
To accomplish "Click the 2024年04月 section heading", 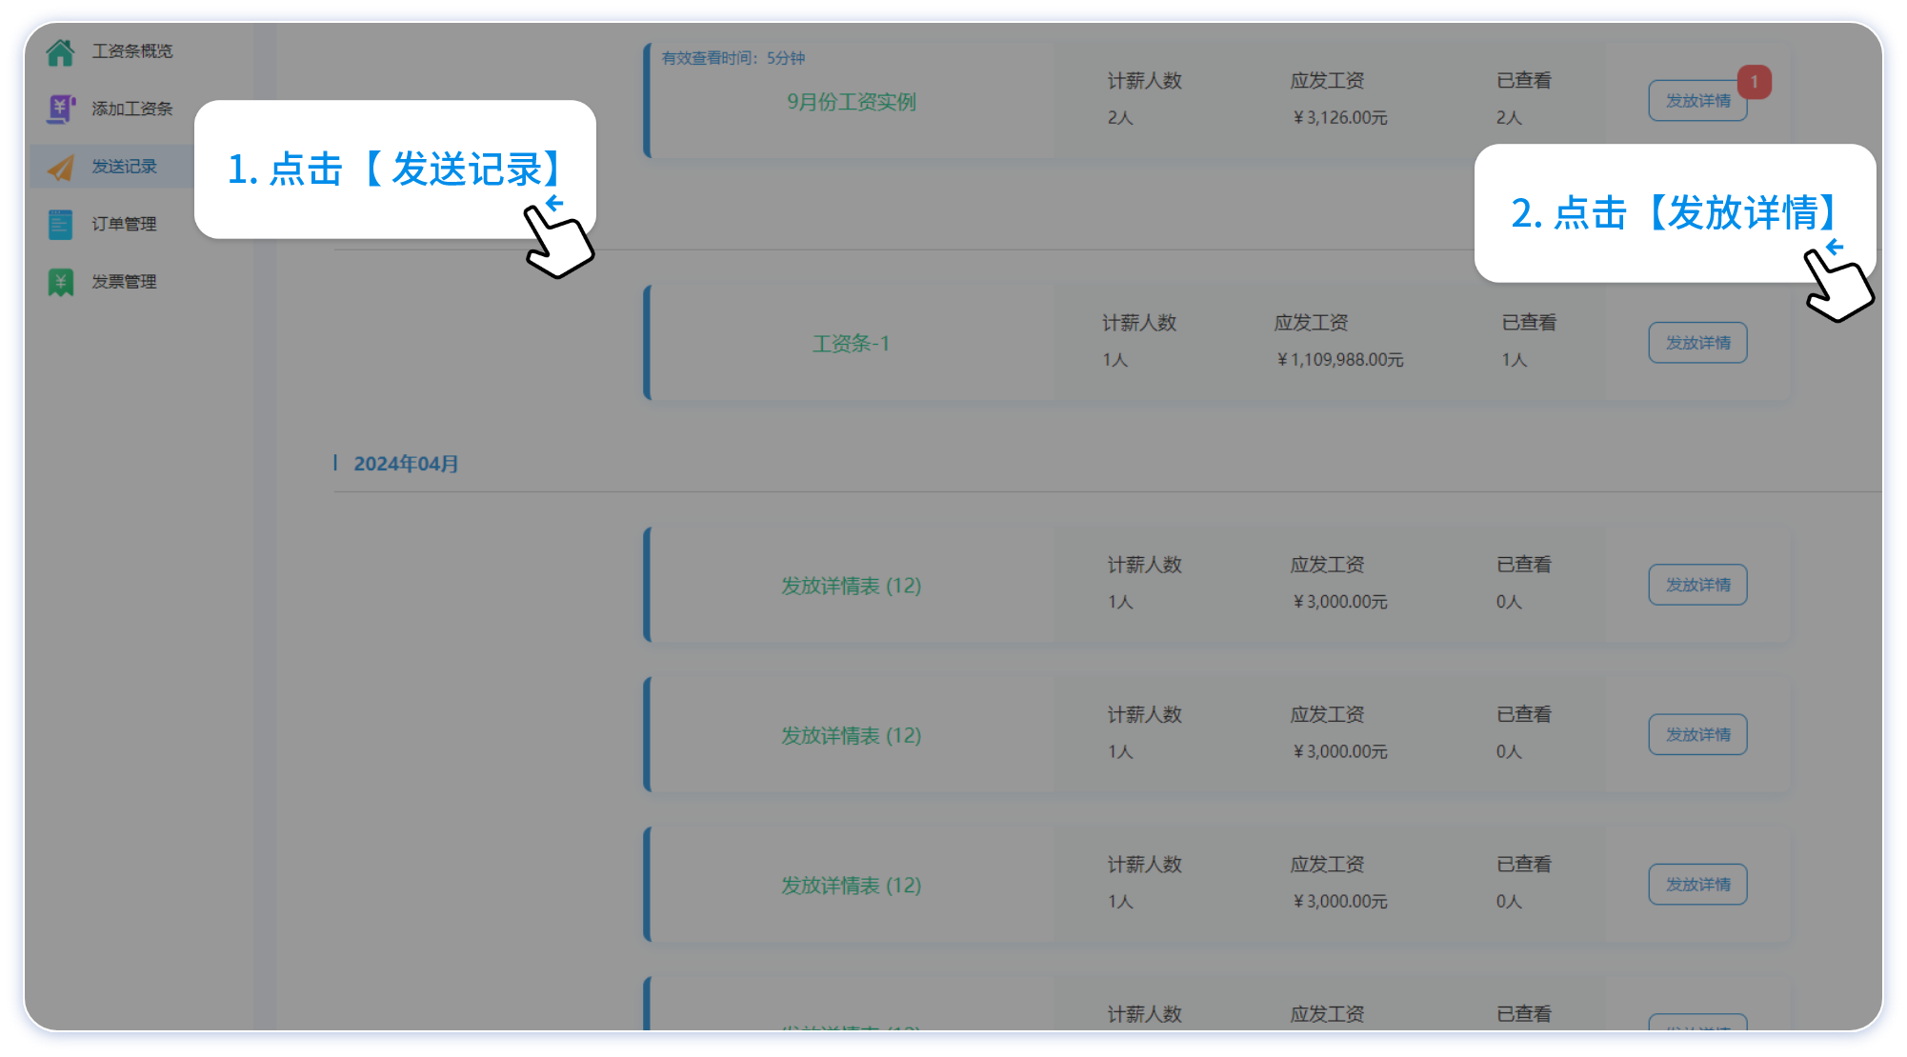I will pos(406,464).
